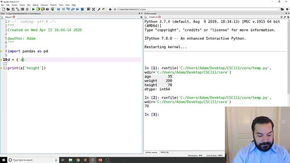Run selection or current line icon
Screen dimensions: 290x163
[48, 9]
